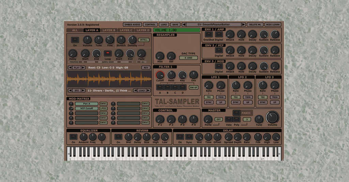Toggle Filter 1 layer A switch
Screen dimensions: 349x182
pyautogui.click(x=160, y=87)
